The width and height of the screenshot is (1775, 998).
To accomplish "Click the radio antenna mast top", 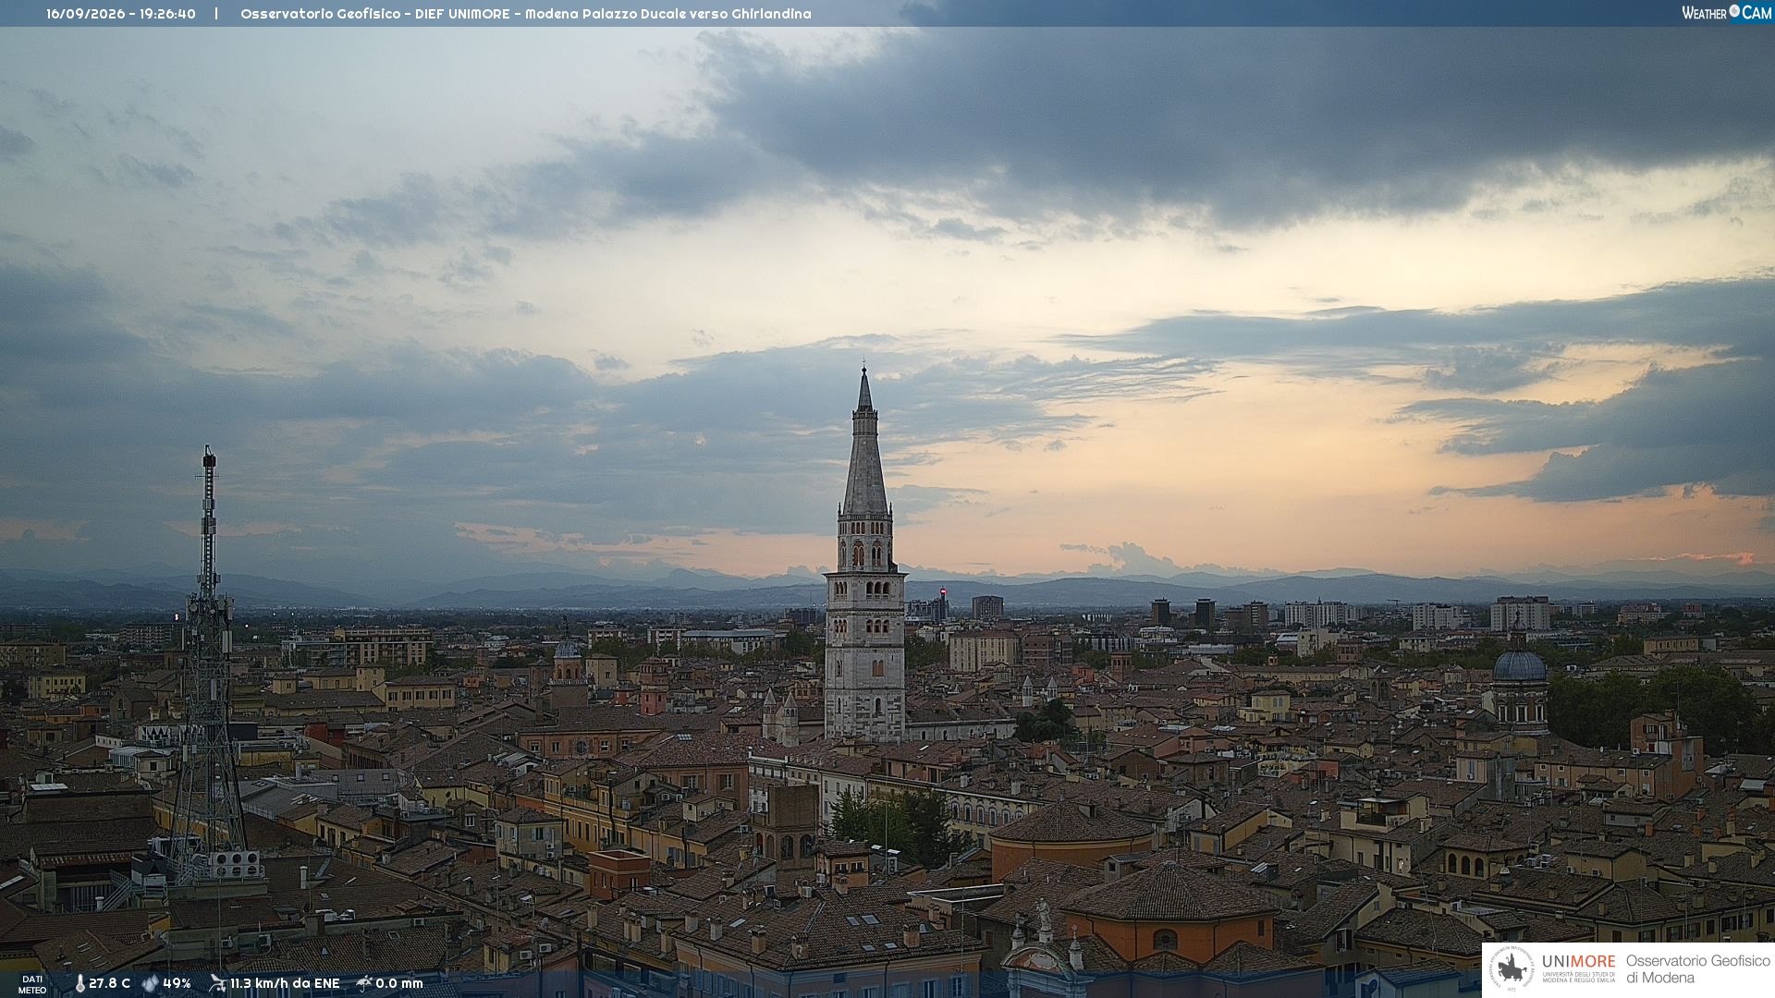I will click(x=209, y=457).
